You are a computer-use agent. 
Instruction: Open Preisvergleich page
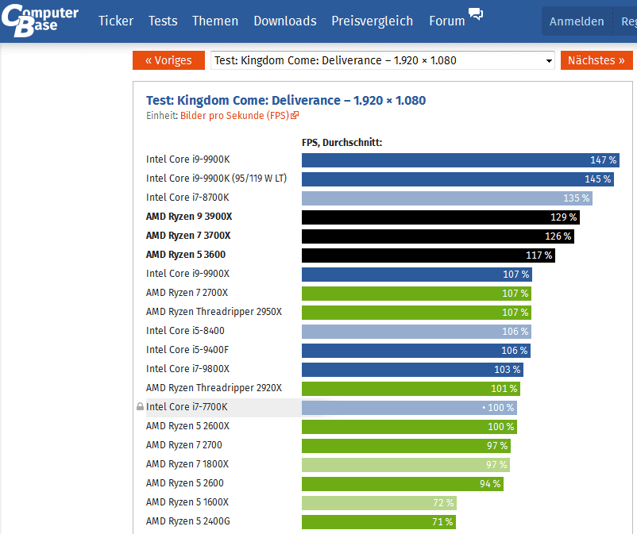click(x=373, y=21)
